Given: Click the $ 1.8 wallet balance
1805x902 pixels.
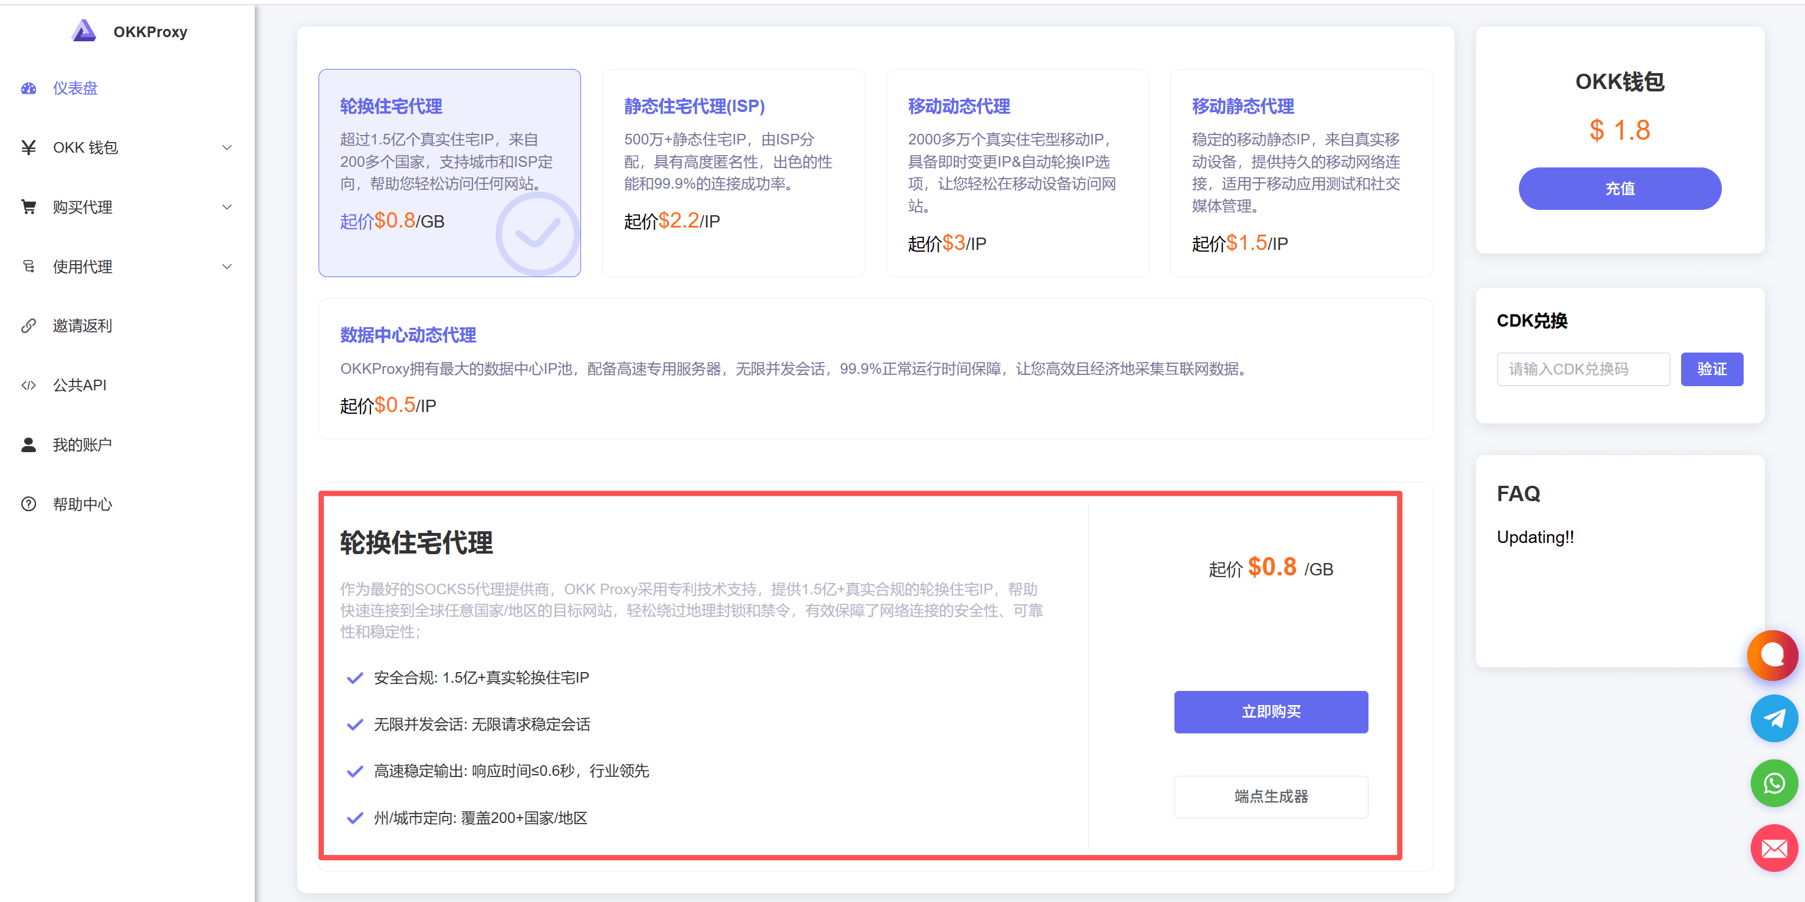Looking at the screenshot, I should tap(1620, 130).
